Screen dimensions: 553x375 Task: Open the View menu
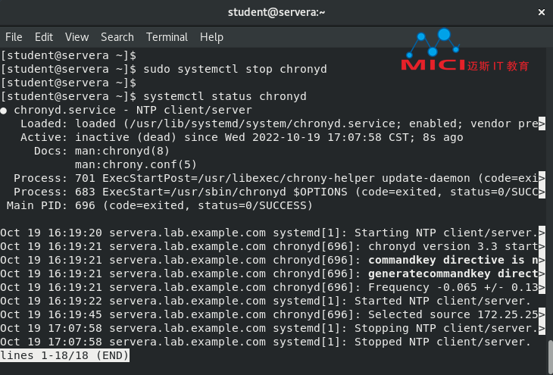[77, 37]
